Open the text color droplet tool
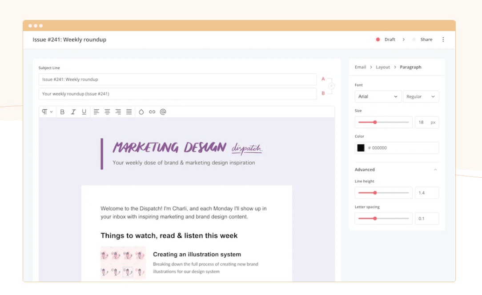Image resolution: width=482 pixels, height=295 pixels. [x=141, y=112]
